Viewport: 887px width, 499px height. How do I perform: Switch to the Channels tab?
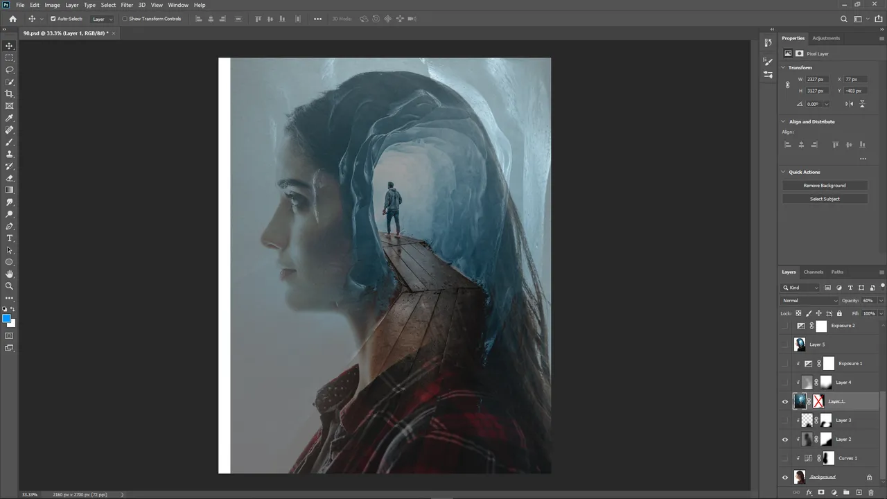[x=814, y=272]
